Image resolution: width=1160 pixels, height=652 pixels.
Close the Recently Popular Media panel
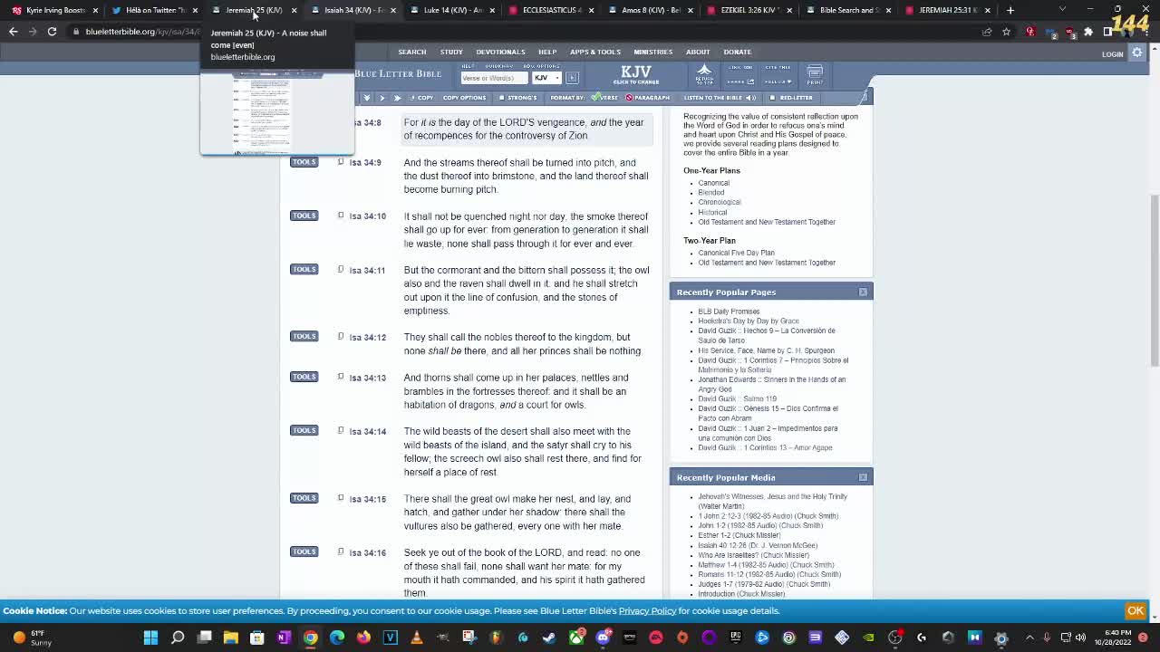click(863, 477)
